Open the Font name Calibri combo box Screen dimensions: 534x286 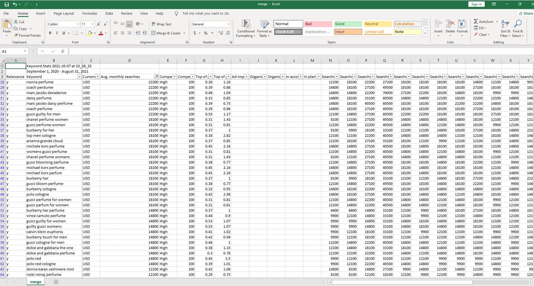64,24
